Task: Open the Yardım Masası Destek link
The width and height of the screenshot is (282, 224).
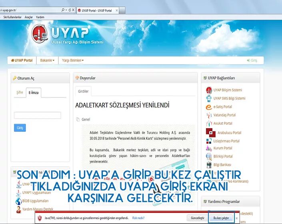Action: point(38,209)
